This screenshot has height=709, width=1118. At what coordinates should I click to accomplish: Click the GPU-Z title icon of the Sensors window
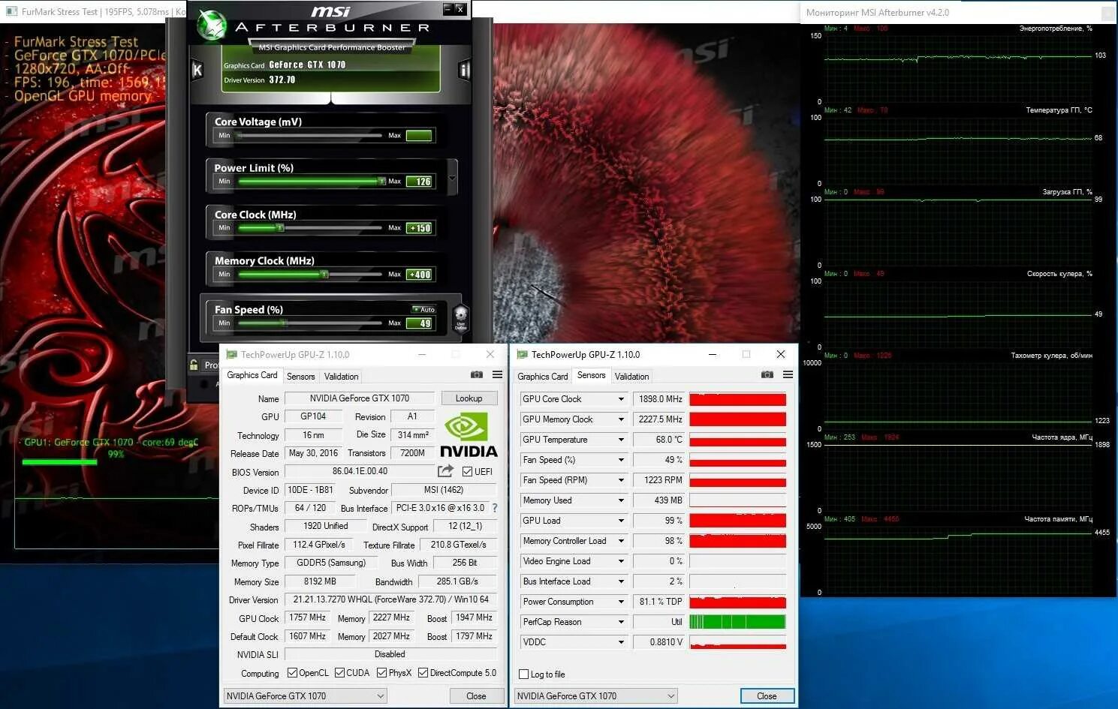click(523, 354)
